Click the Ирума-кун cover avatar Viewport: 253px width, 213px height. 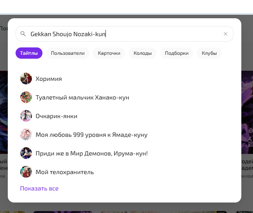tap(26, 153)
